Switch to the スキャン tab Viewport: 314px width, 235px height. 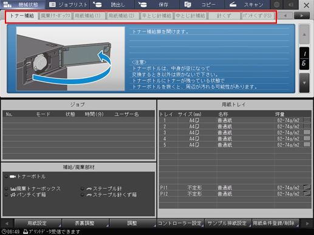[247, 4]
